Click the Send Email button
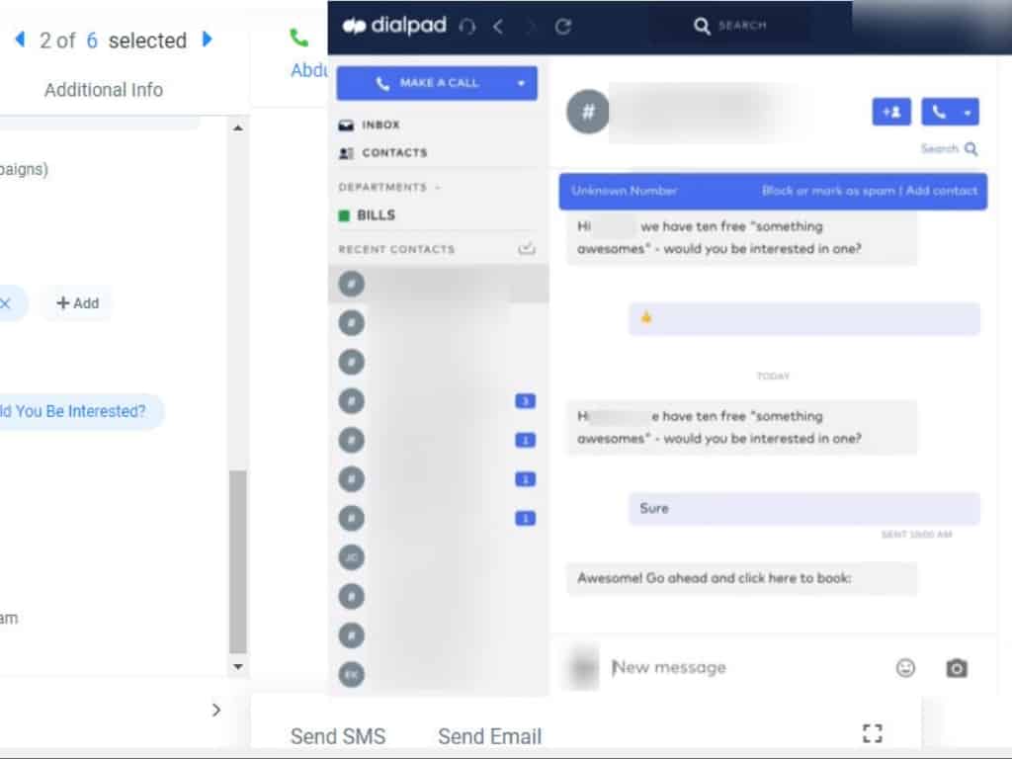This screenshot has width=1012, height=759. (489, 736)
